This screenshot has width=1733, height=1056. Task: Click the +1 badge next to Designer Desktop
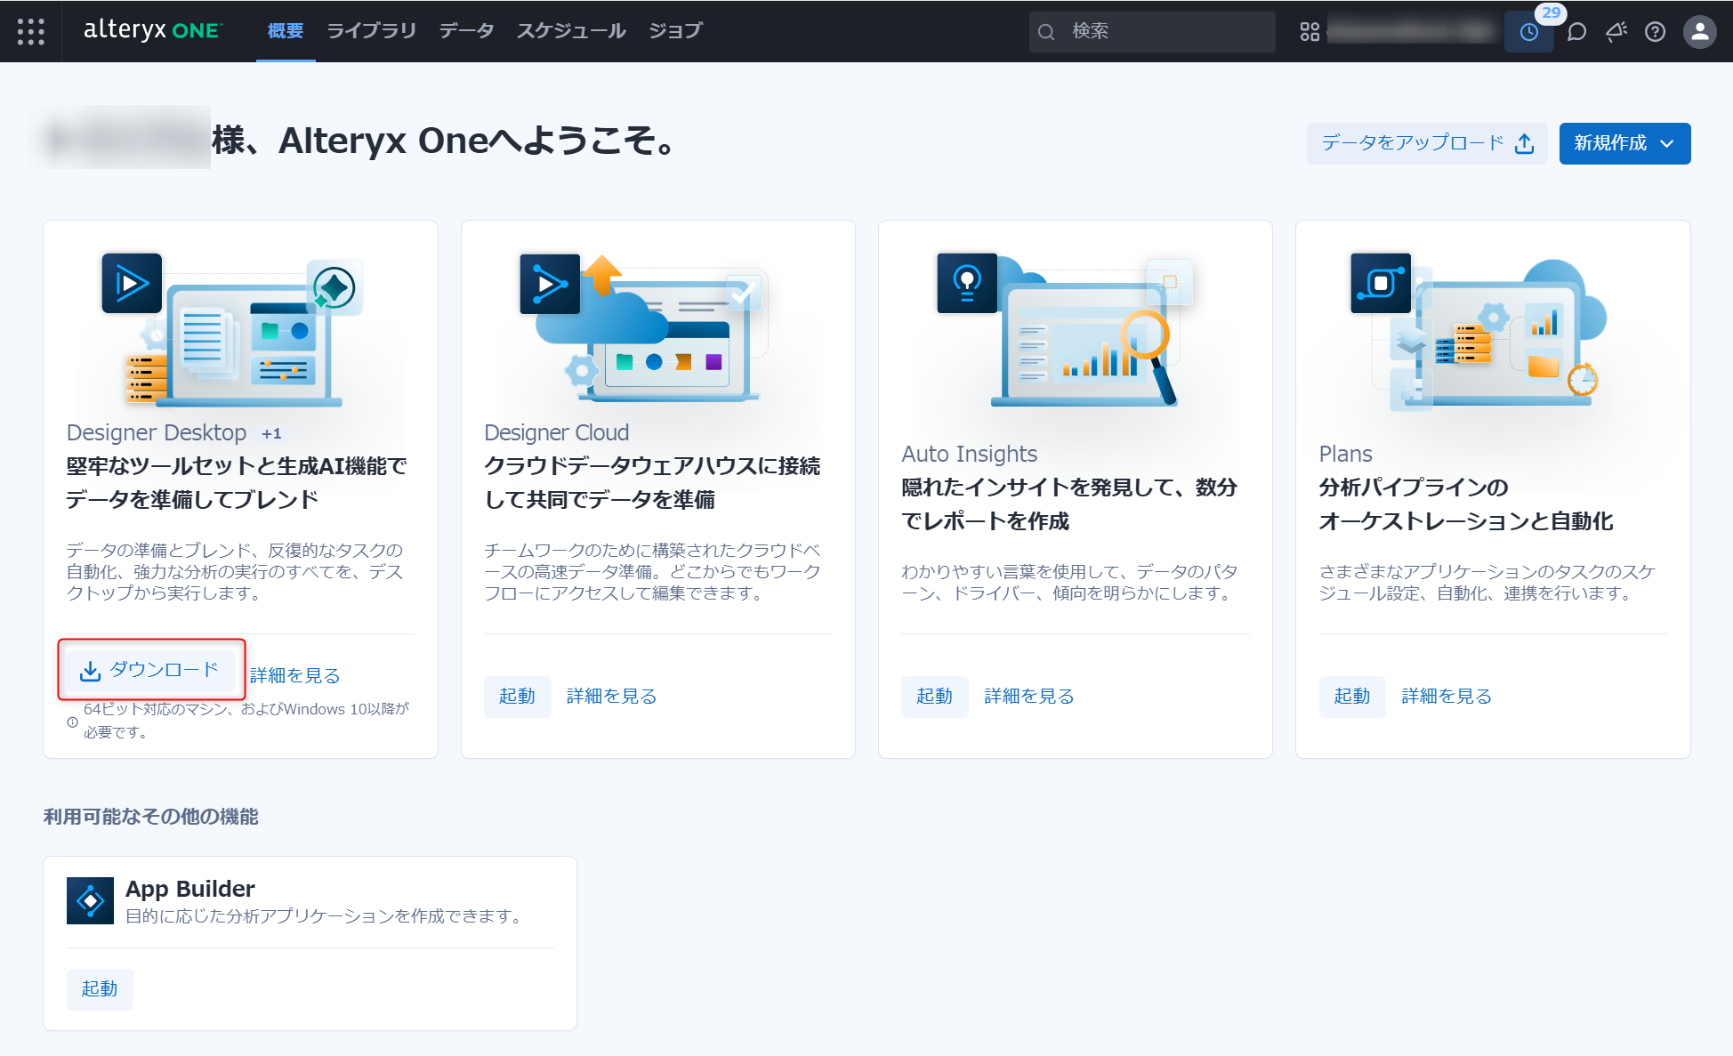point(271,434)
